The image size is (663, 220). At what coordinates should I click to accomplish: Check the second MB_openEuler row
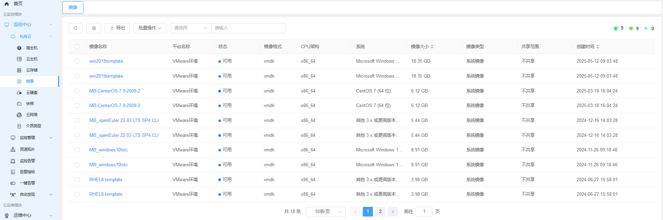pos(77,135)
